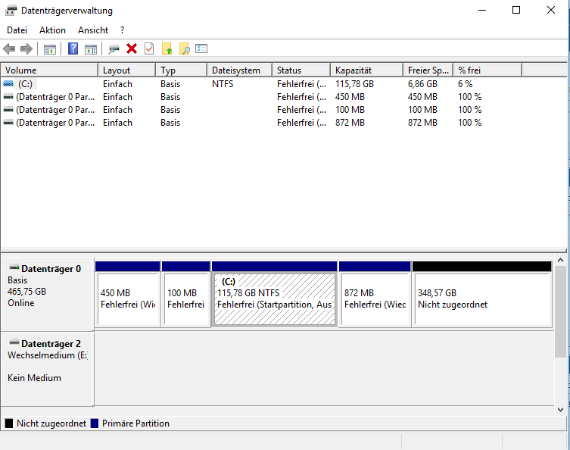Viewport: 570px width, 450px height.
Task: Click the Datenträger 2 removable disk icon
Action: (x=14, y=342)
